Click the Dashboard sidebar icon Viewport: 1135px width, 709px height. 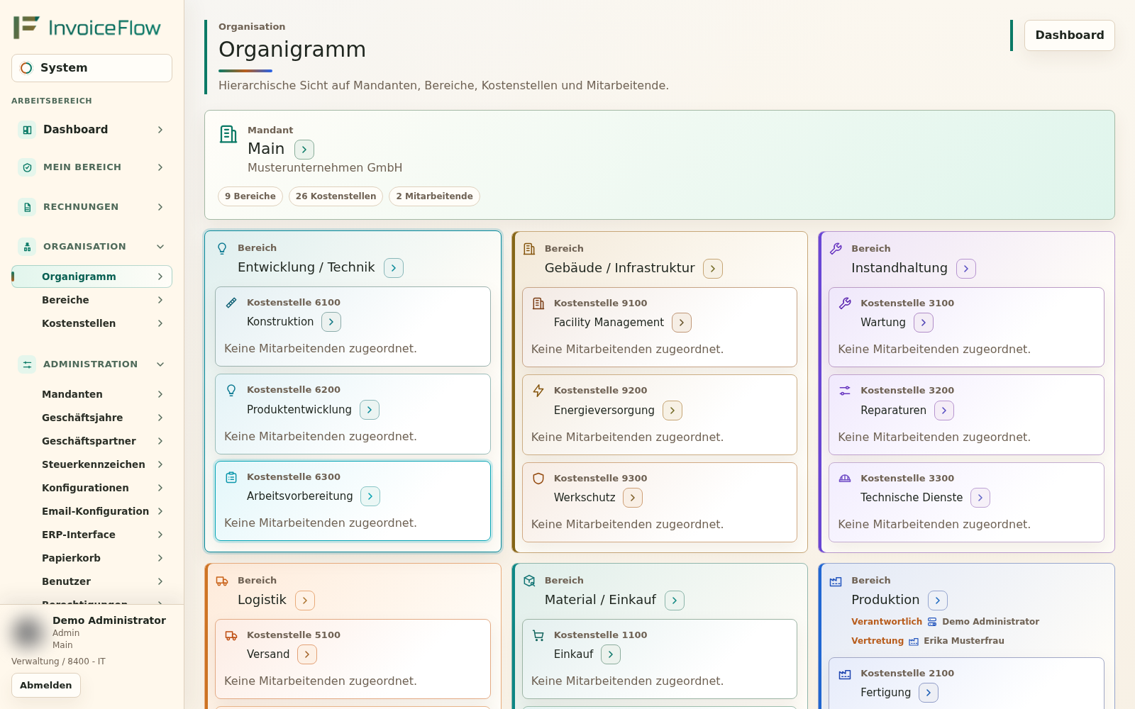27,130
